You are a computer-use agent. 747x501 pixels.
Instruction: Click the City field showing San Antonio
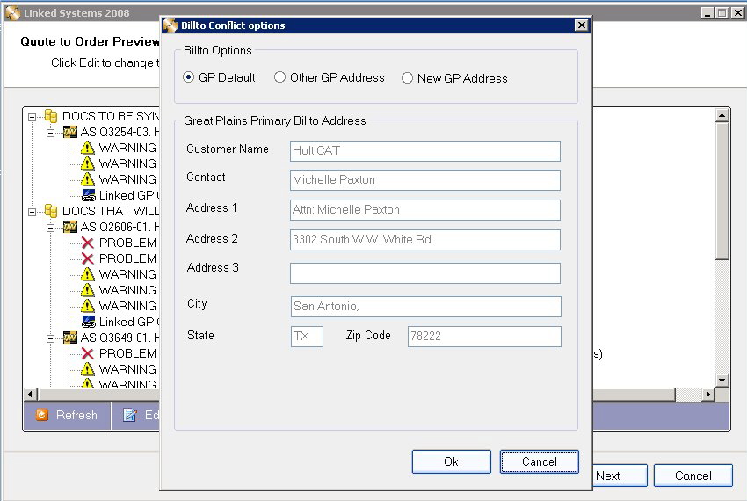(426, 307)
